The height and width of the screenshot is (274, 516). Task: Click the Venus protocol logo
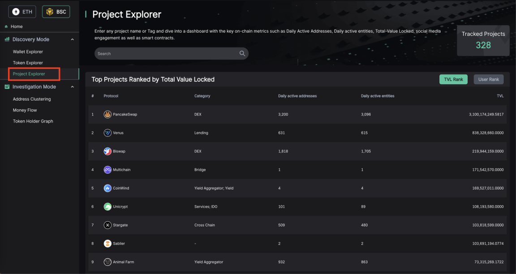point(107,133)
